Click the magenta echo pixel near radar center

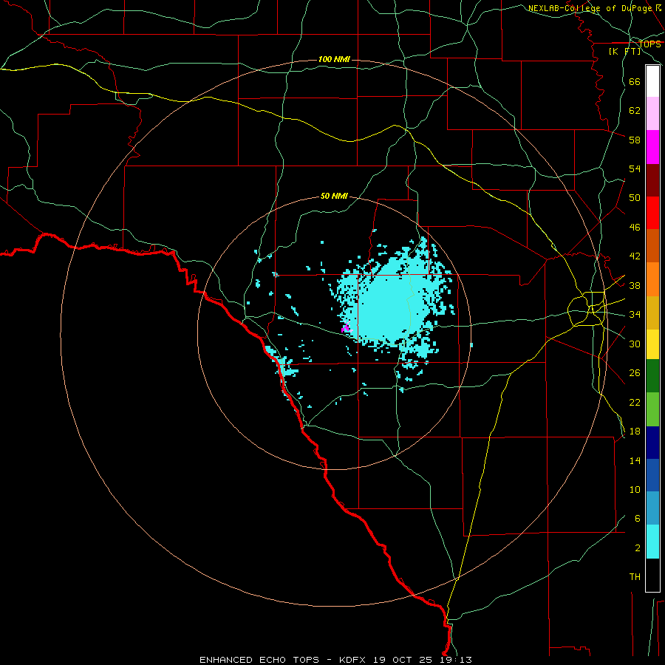(x=346, y=328)
